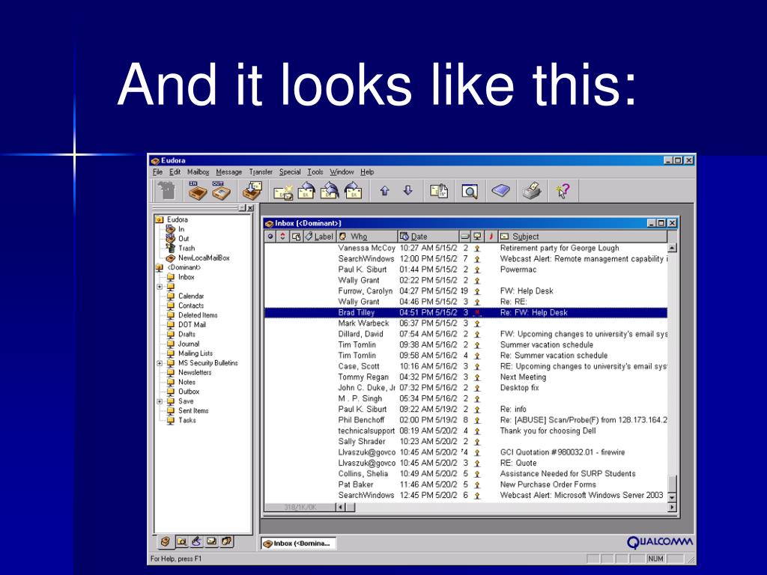Open the Out mailbox toolbar icon
Image resolution: width=767 pixels, height=575 pixels.
tap(221, 191)
